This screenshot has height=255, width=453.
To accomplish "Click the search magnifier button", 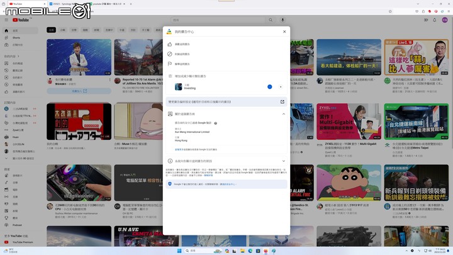I will (271, 20).
